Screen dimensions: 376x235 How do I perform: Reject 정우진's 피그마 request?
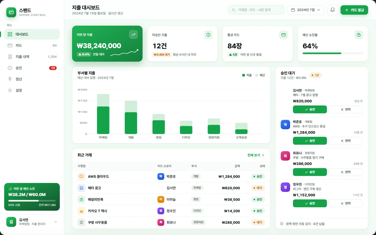(346, 203)
